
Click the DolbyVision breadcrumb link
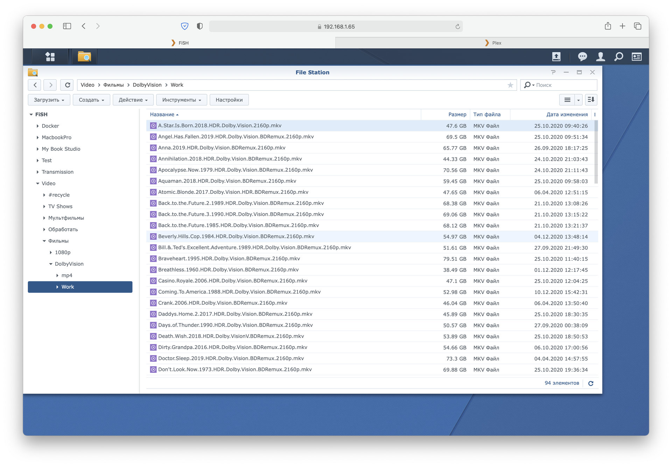pos(147,85)
